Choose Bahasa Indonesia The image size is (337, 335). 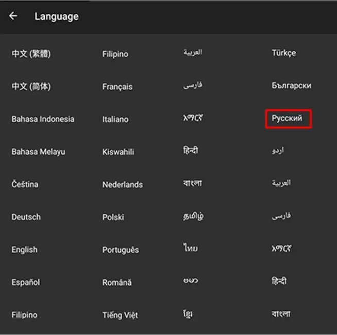[43, 119]
